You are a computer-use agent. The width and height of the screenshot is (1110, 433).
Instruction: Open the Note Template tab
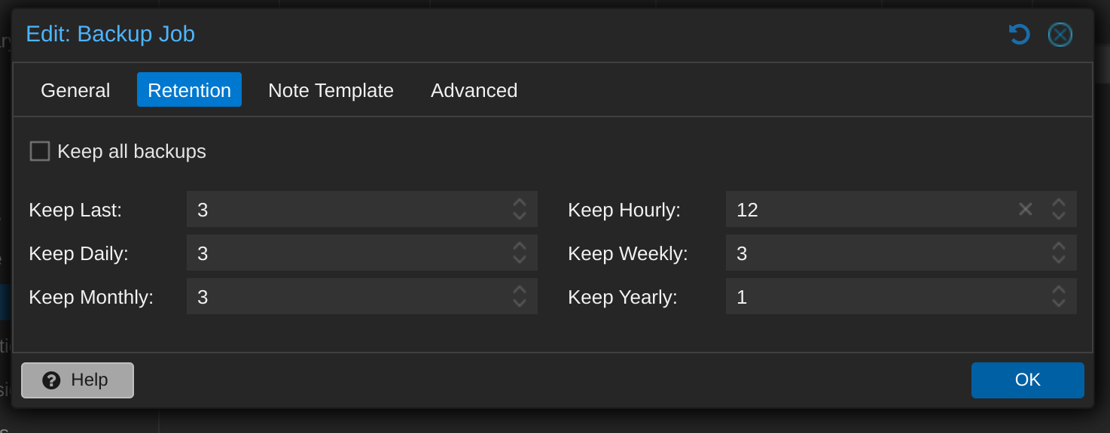point(331,90)
